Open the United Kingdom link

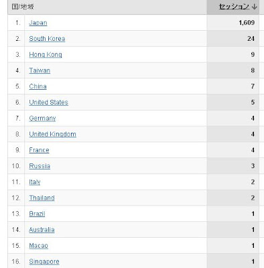[x=52, y=134]
